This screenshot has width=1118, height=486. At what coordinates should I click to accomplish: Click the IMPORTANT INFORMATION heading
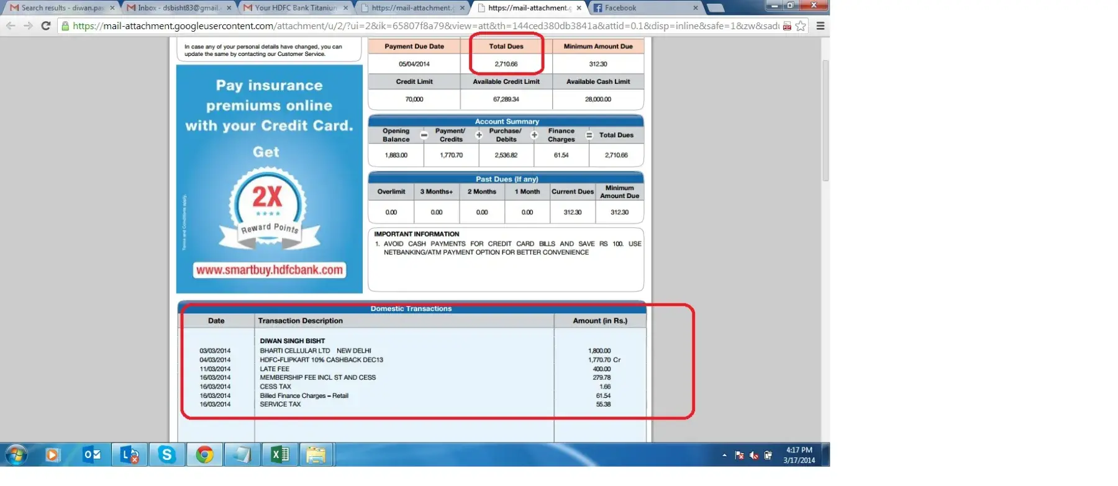click(417, 234)
